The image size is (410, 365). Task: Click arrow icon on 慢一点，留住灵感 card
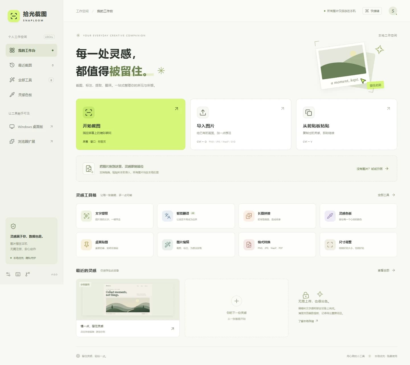click(173, 329)
